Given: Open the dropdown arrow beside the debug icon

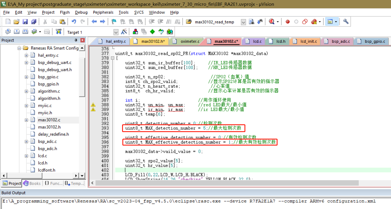Looking at the screenshot, I should tap(278, 22).
